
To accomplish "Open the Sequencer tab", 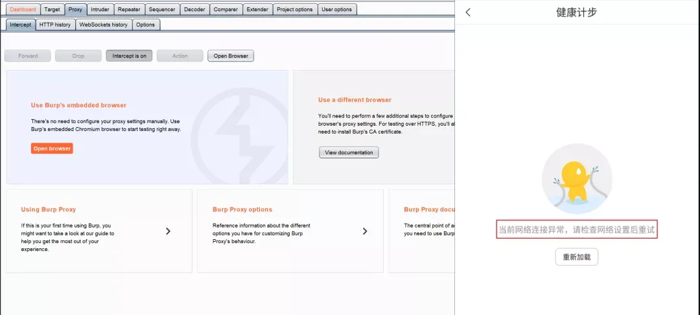I will click(162, 9).
